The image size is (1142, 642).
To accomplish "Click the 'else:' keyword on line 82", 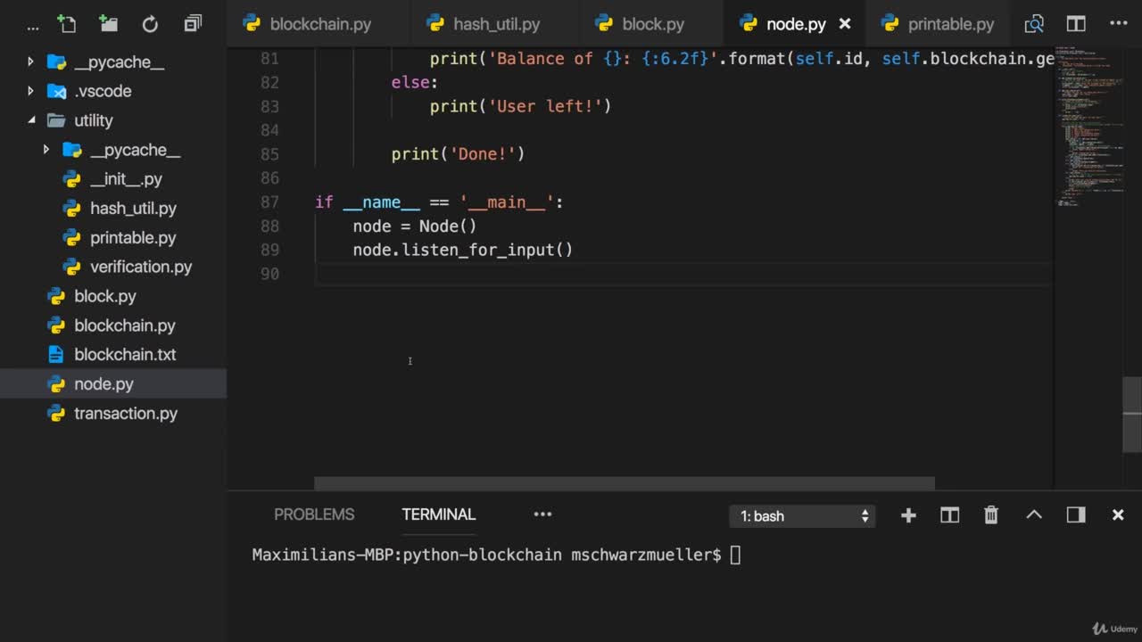I will (x=415, y=82).
